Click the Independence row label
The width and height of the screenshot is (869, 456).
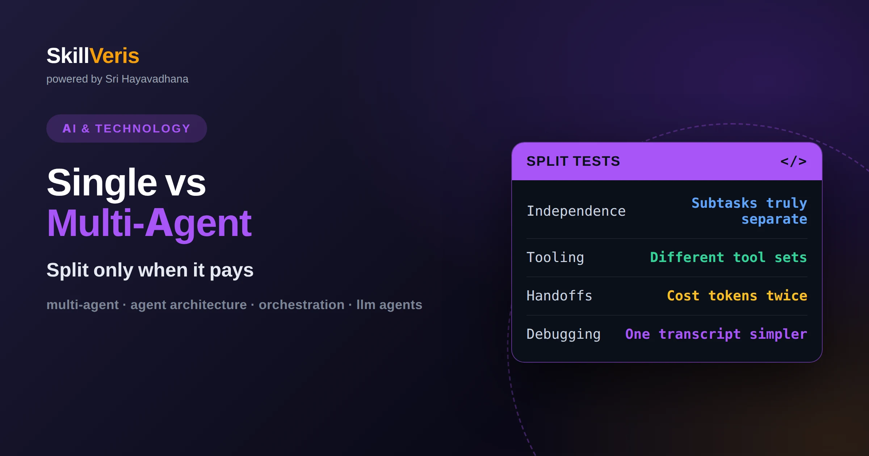576,211
